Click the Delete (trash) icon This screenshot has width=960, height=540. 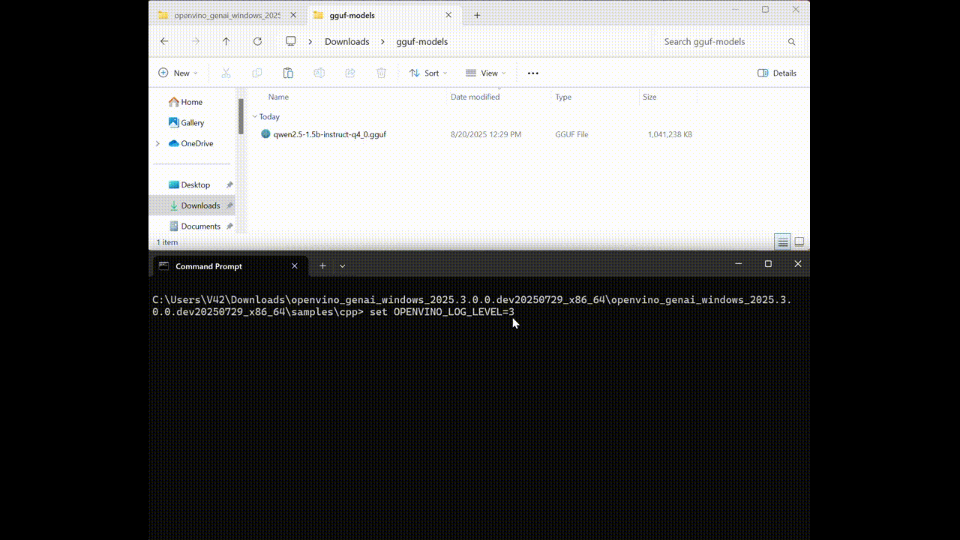[x=381, y=73]
